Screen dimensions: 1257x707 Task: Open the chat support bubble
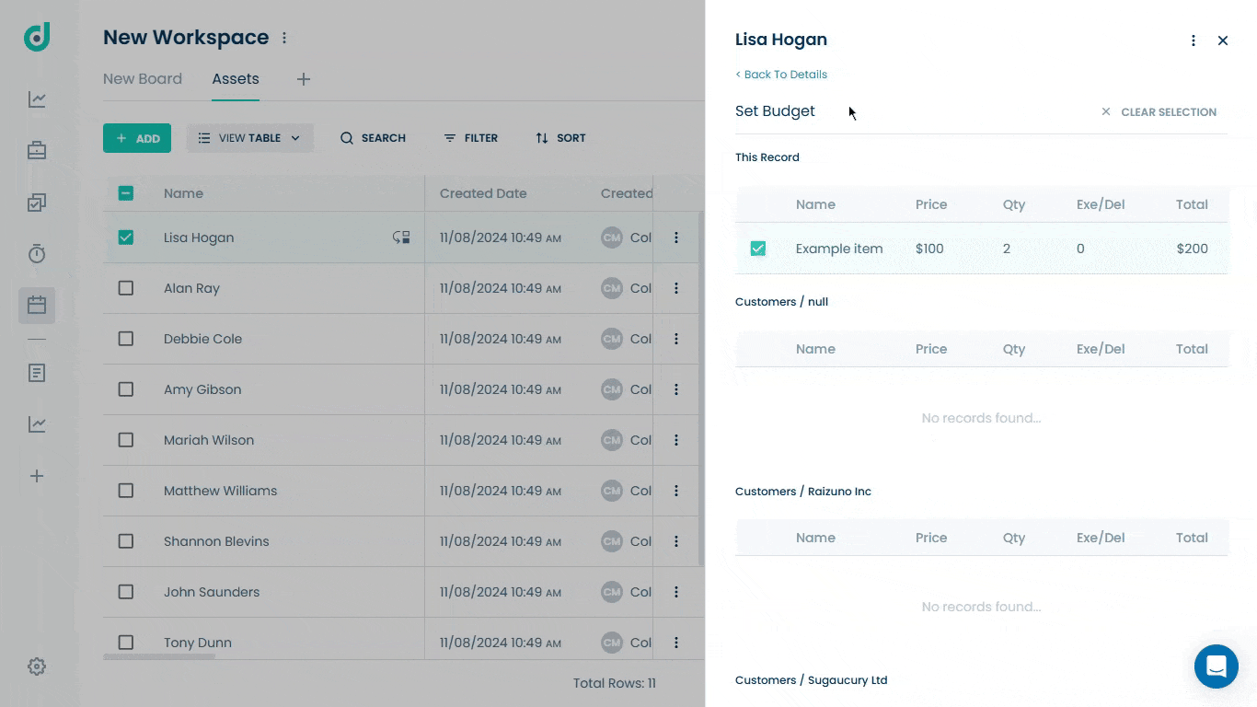1217,666
